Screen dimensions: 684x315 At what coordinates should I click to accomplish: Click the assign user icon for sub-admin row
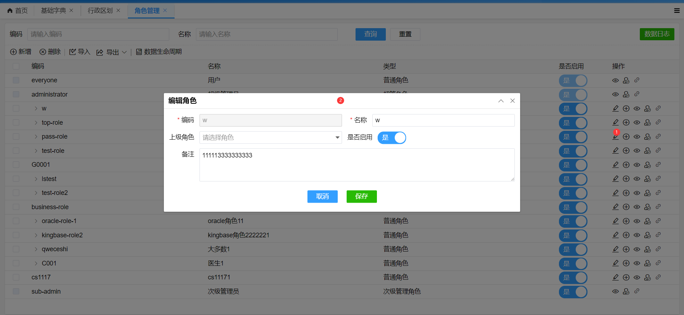pyautogui.click(x=626, y=291)
